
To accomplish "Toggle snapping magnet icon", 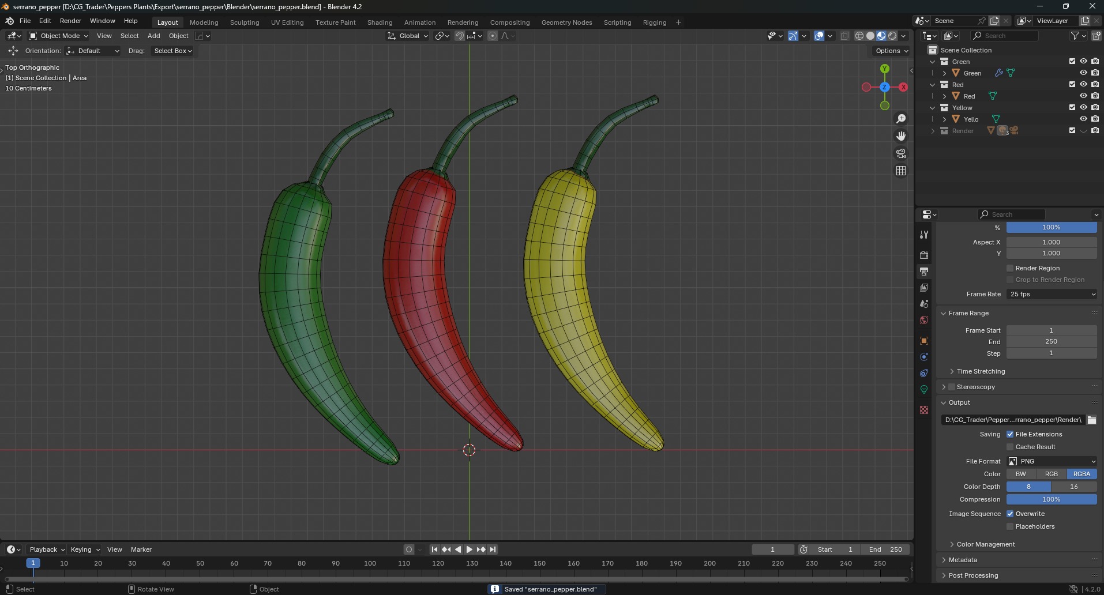I will [x=460, y=36].
